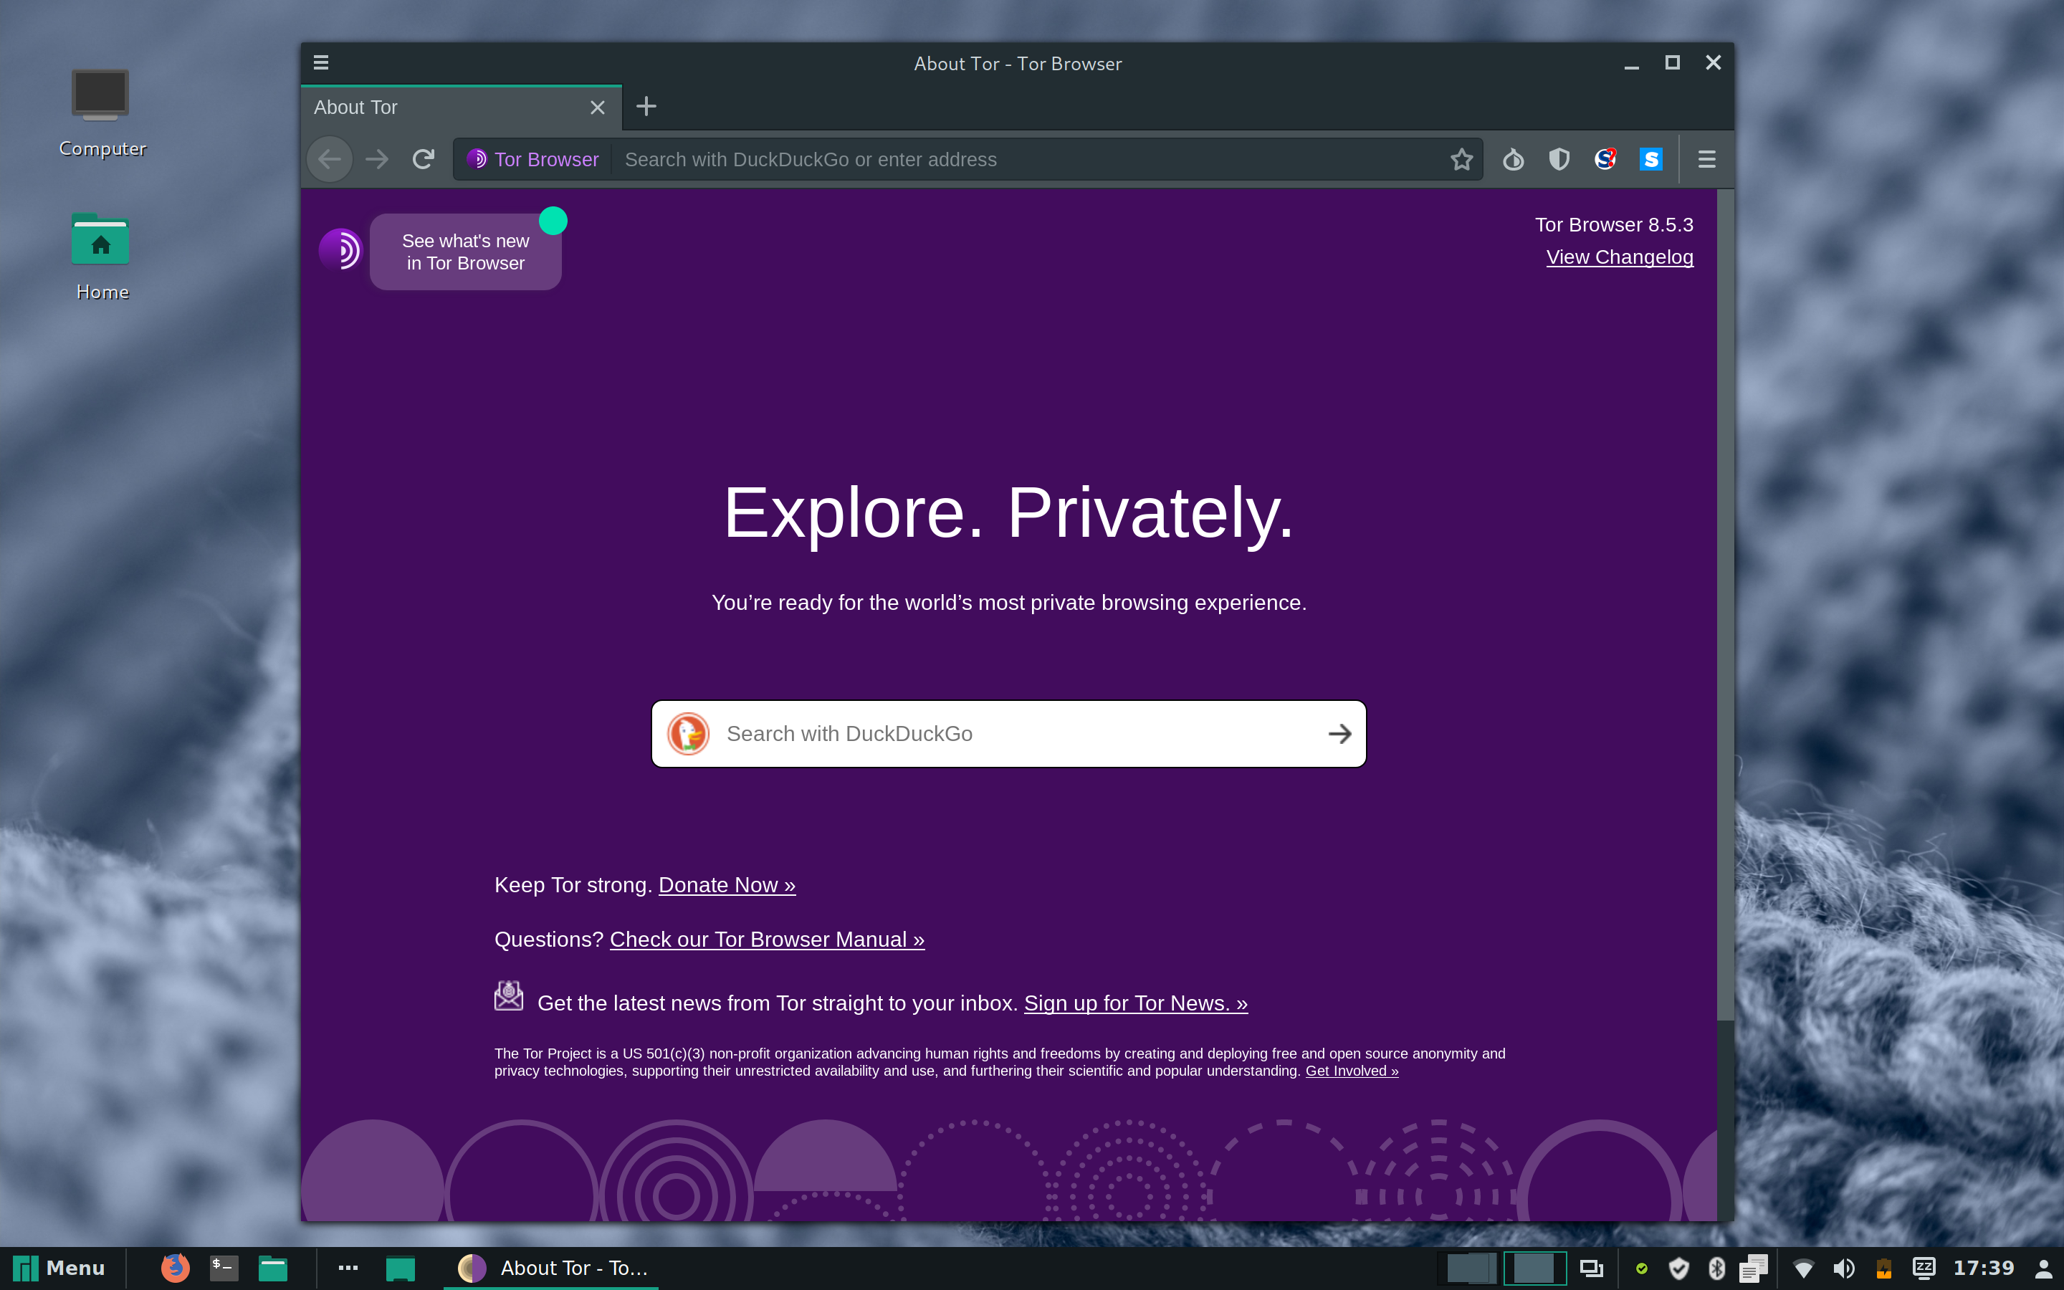Switch to the About Tor taskbar window button
Viewport: 2064px width, 1290px height.
(553, 1268)
